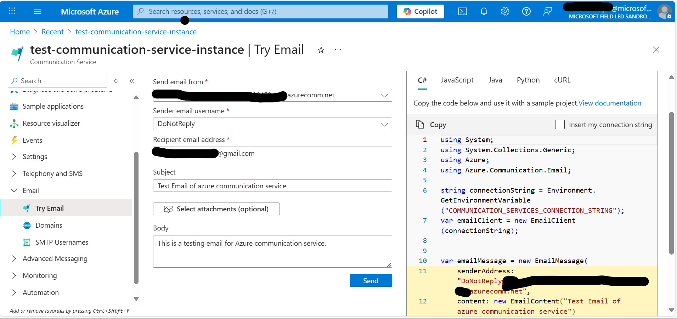Go to the Home breadcrumb
The height and width of the screenshot is (319, 677).
20,32
